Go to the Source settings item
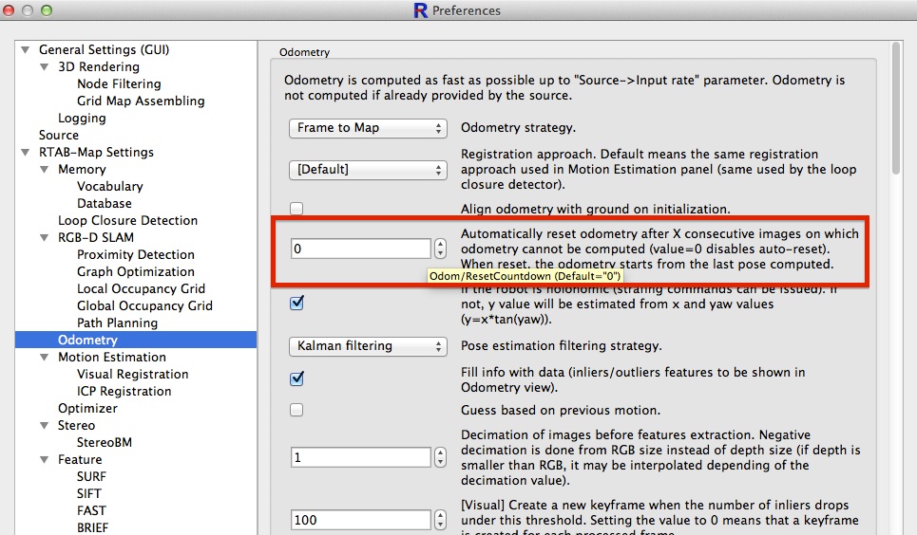The height and width of the screenshot is (535, 917). click(x=59, y=135)
